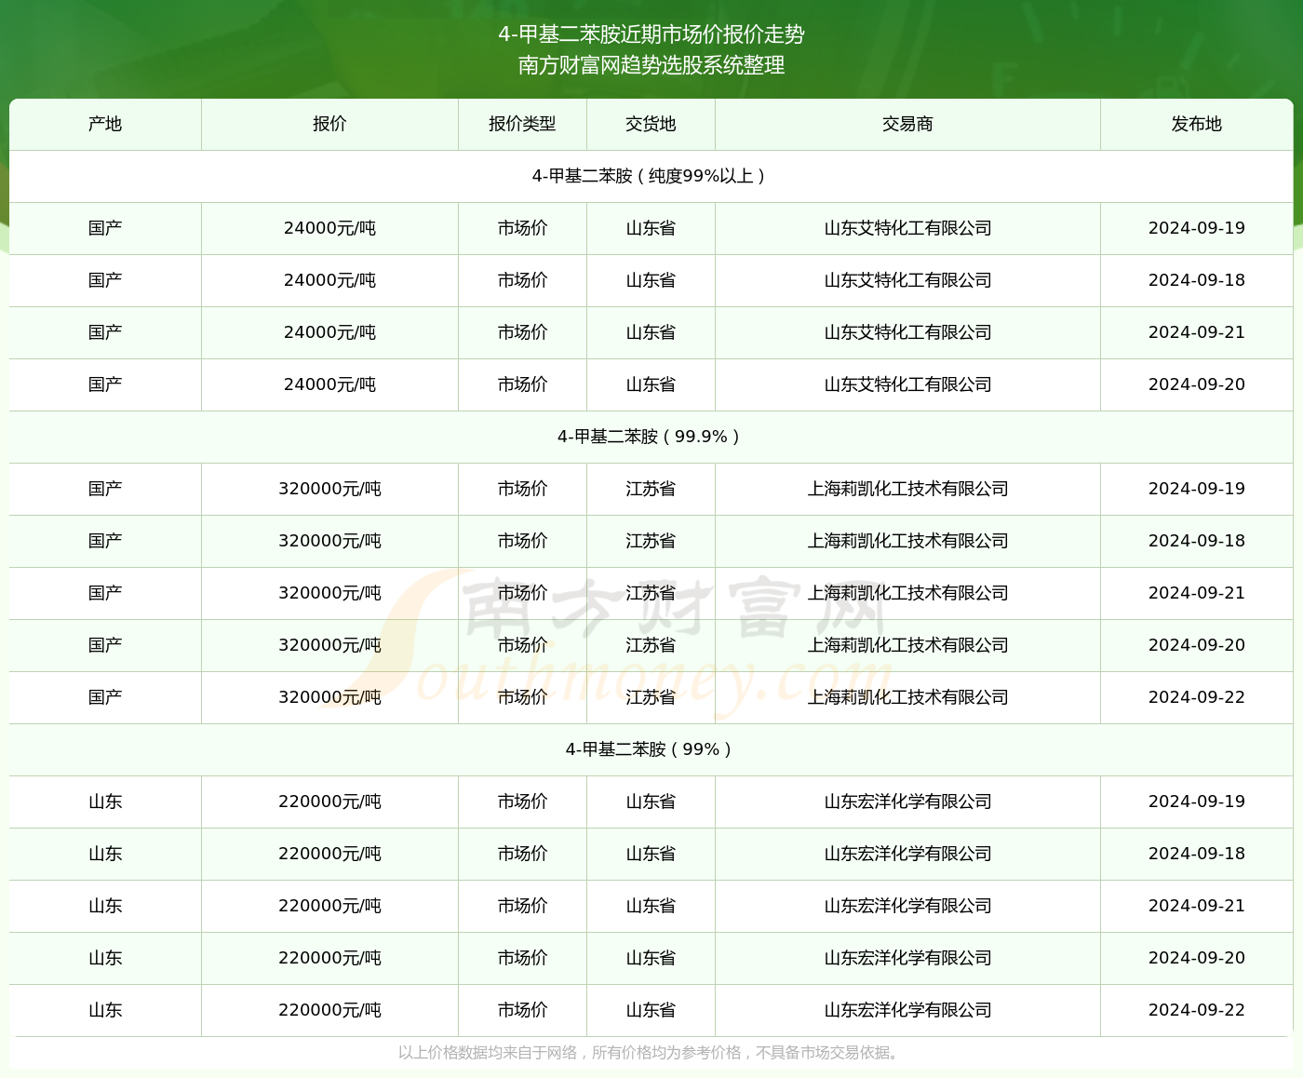Click section heading 4-甲基二苯胺（纯度99%以上）
1303x1078 pixels.
tap(651, 176)
